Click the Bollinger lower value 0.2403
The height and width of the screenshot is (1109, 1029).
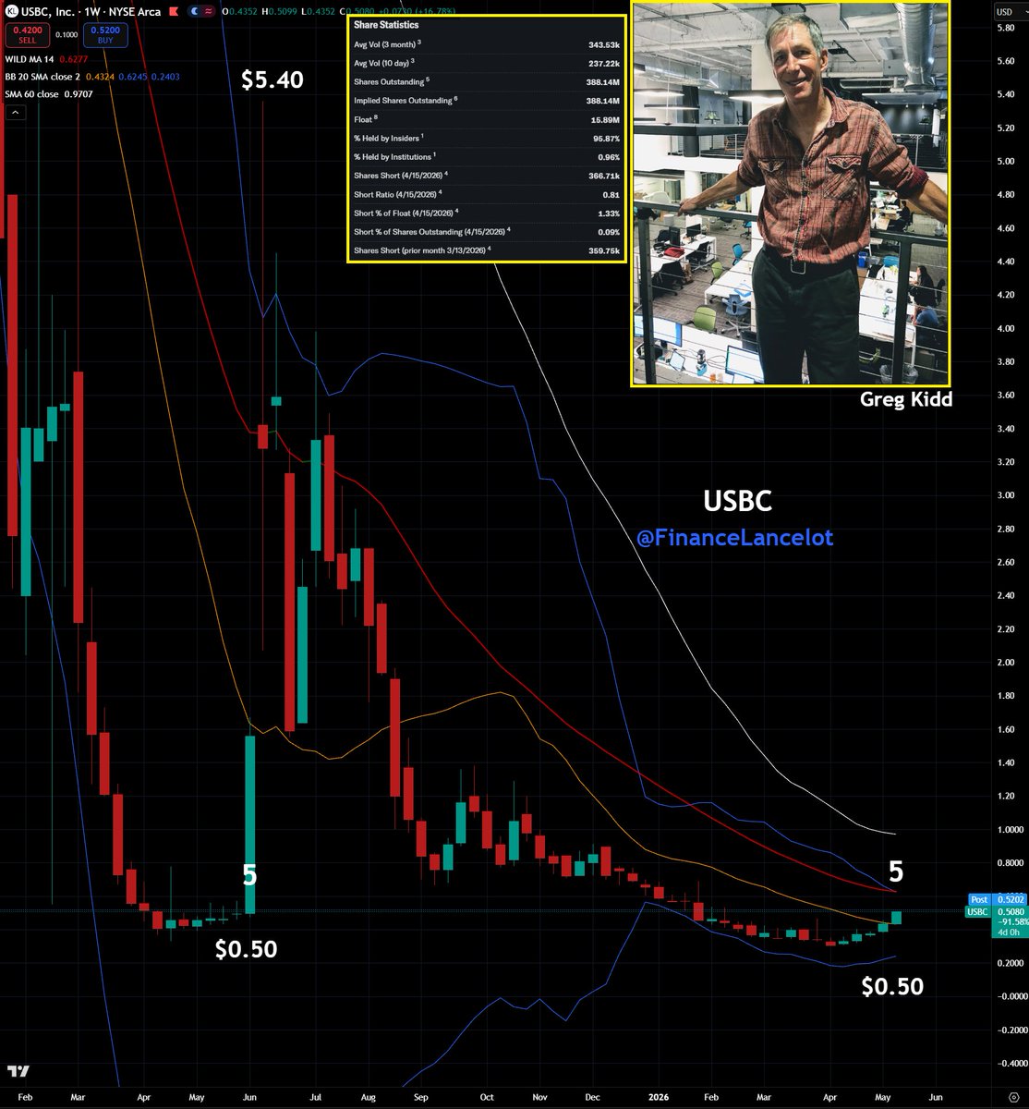point(165,77)
